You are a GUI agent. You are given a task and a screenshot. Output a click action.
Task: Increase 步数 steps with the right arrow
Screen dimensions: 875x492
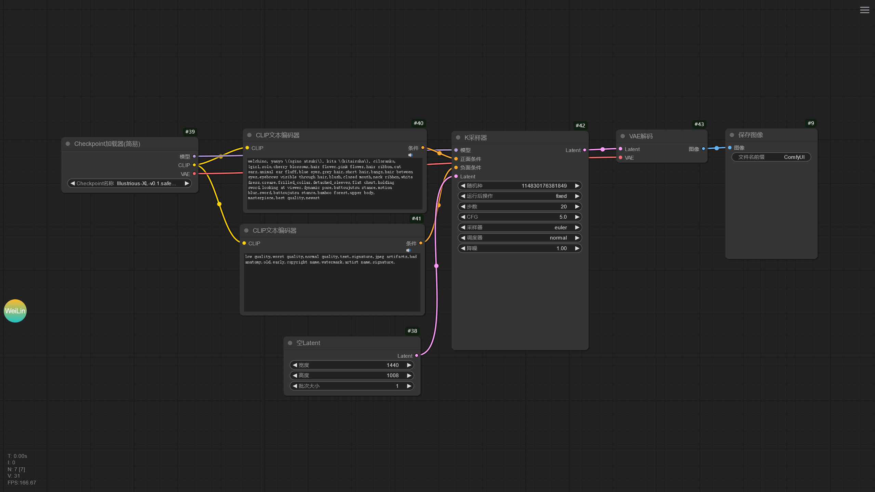pyautogui.click(x=577, y=207)
